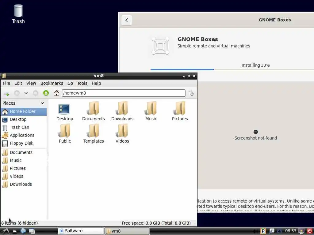Launch the file manager from the taskbar

point(15,231)
